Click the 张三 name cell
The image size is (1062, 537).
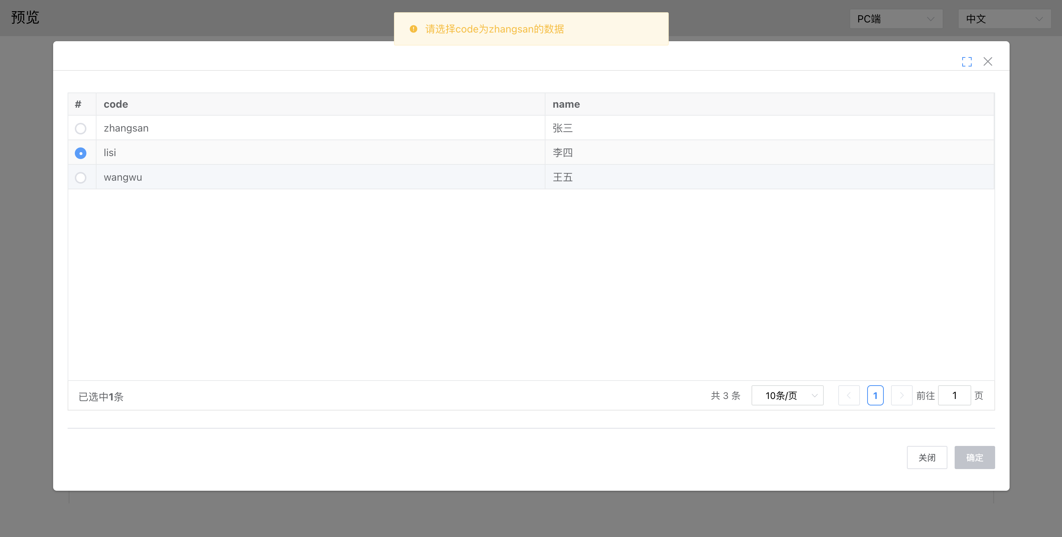pyautogui.click(x=562, y=128)
